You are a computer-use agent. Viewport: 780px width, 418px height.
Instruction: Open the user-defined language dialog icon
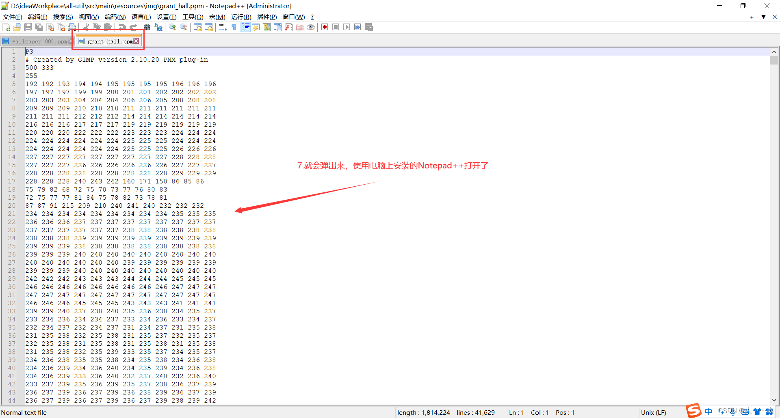point(256,27)
